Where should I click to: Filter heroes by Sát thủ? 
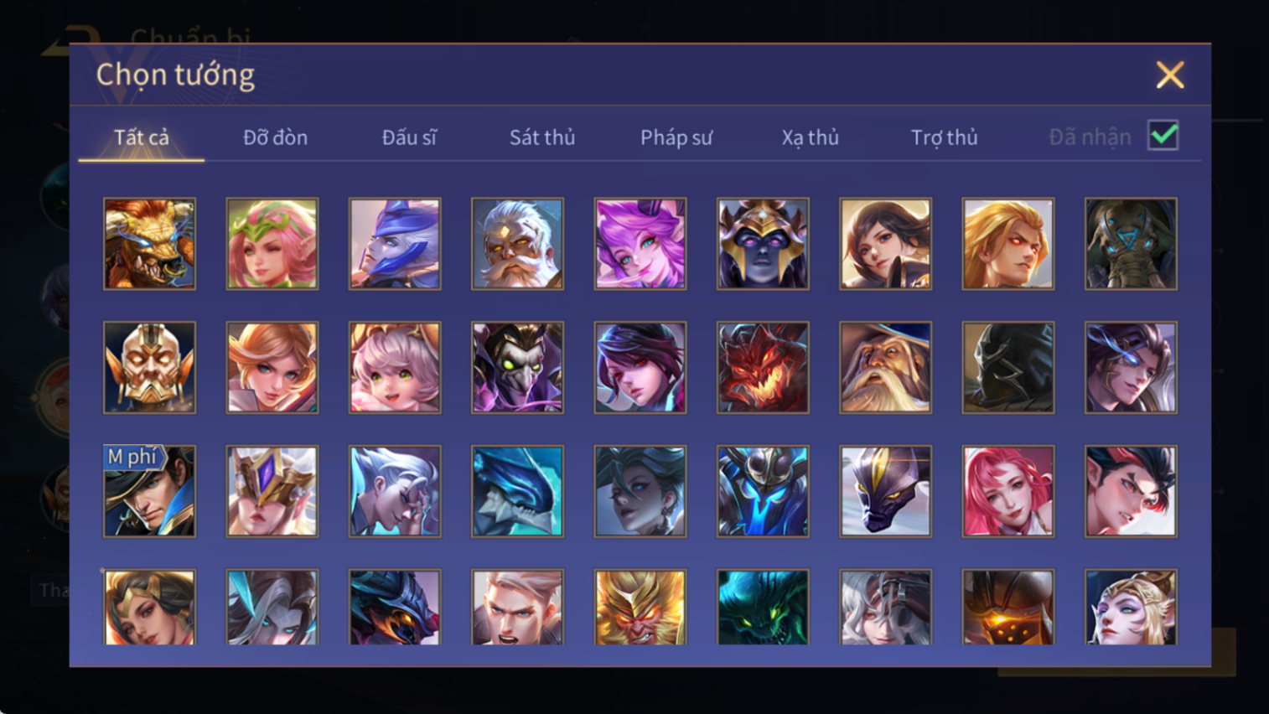pyautogui.click(x=542, y=137)
